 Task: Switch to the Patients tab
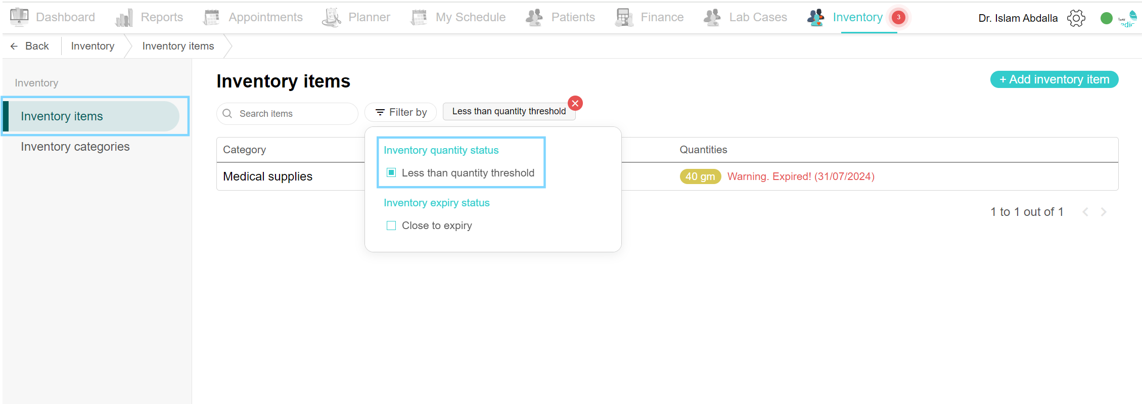pos(560,17)
